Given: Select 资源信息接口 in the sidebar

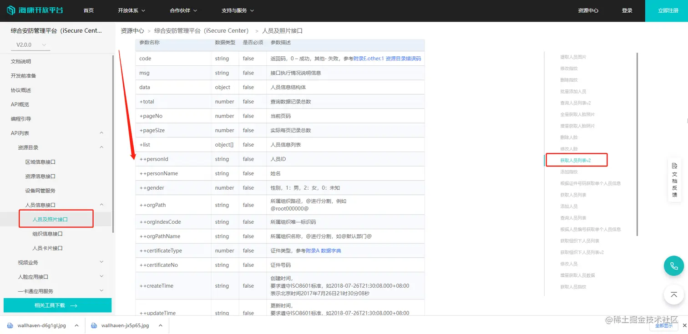Looking at the screenshot, I should [x=40, y=176].
